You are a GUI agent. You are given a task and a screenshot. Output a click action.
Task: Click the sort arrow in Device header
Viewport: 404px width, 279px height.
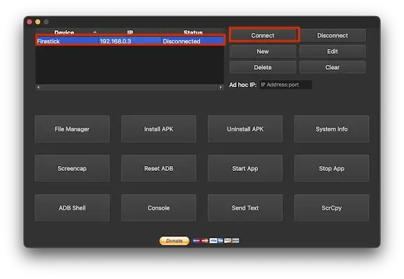95,32
